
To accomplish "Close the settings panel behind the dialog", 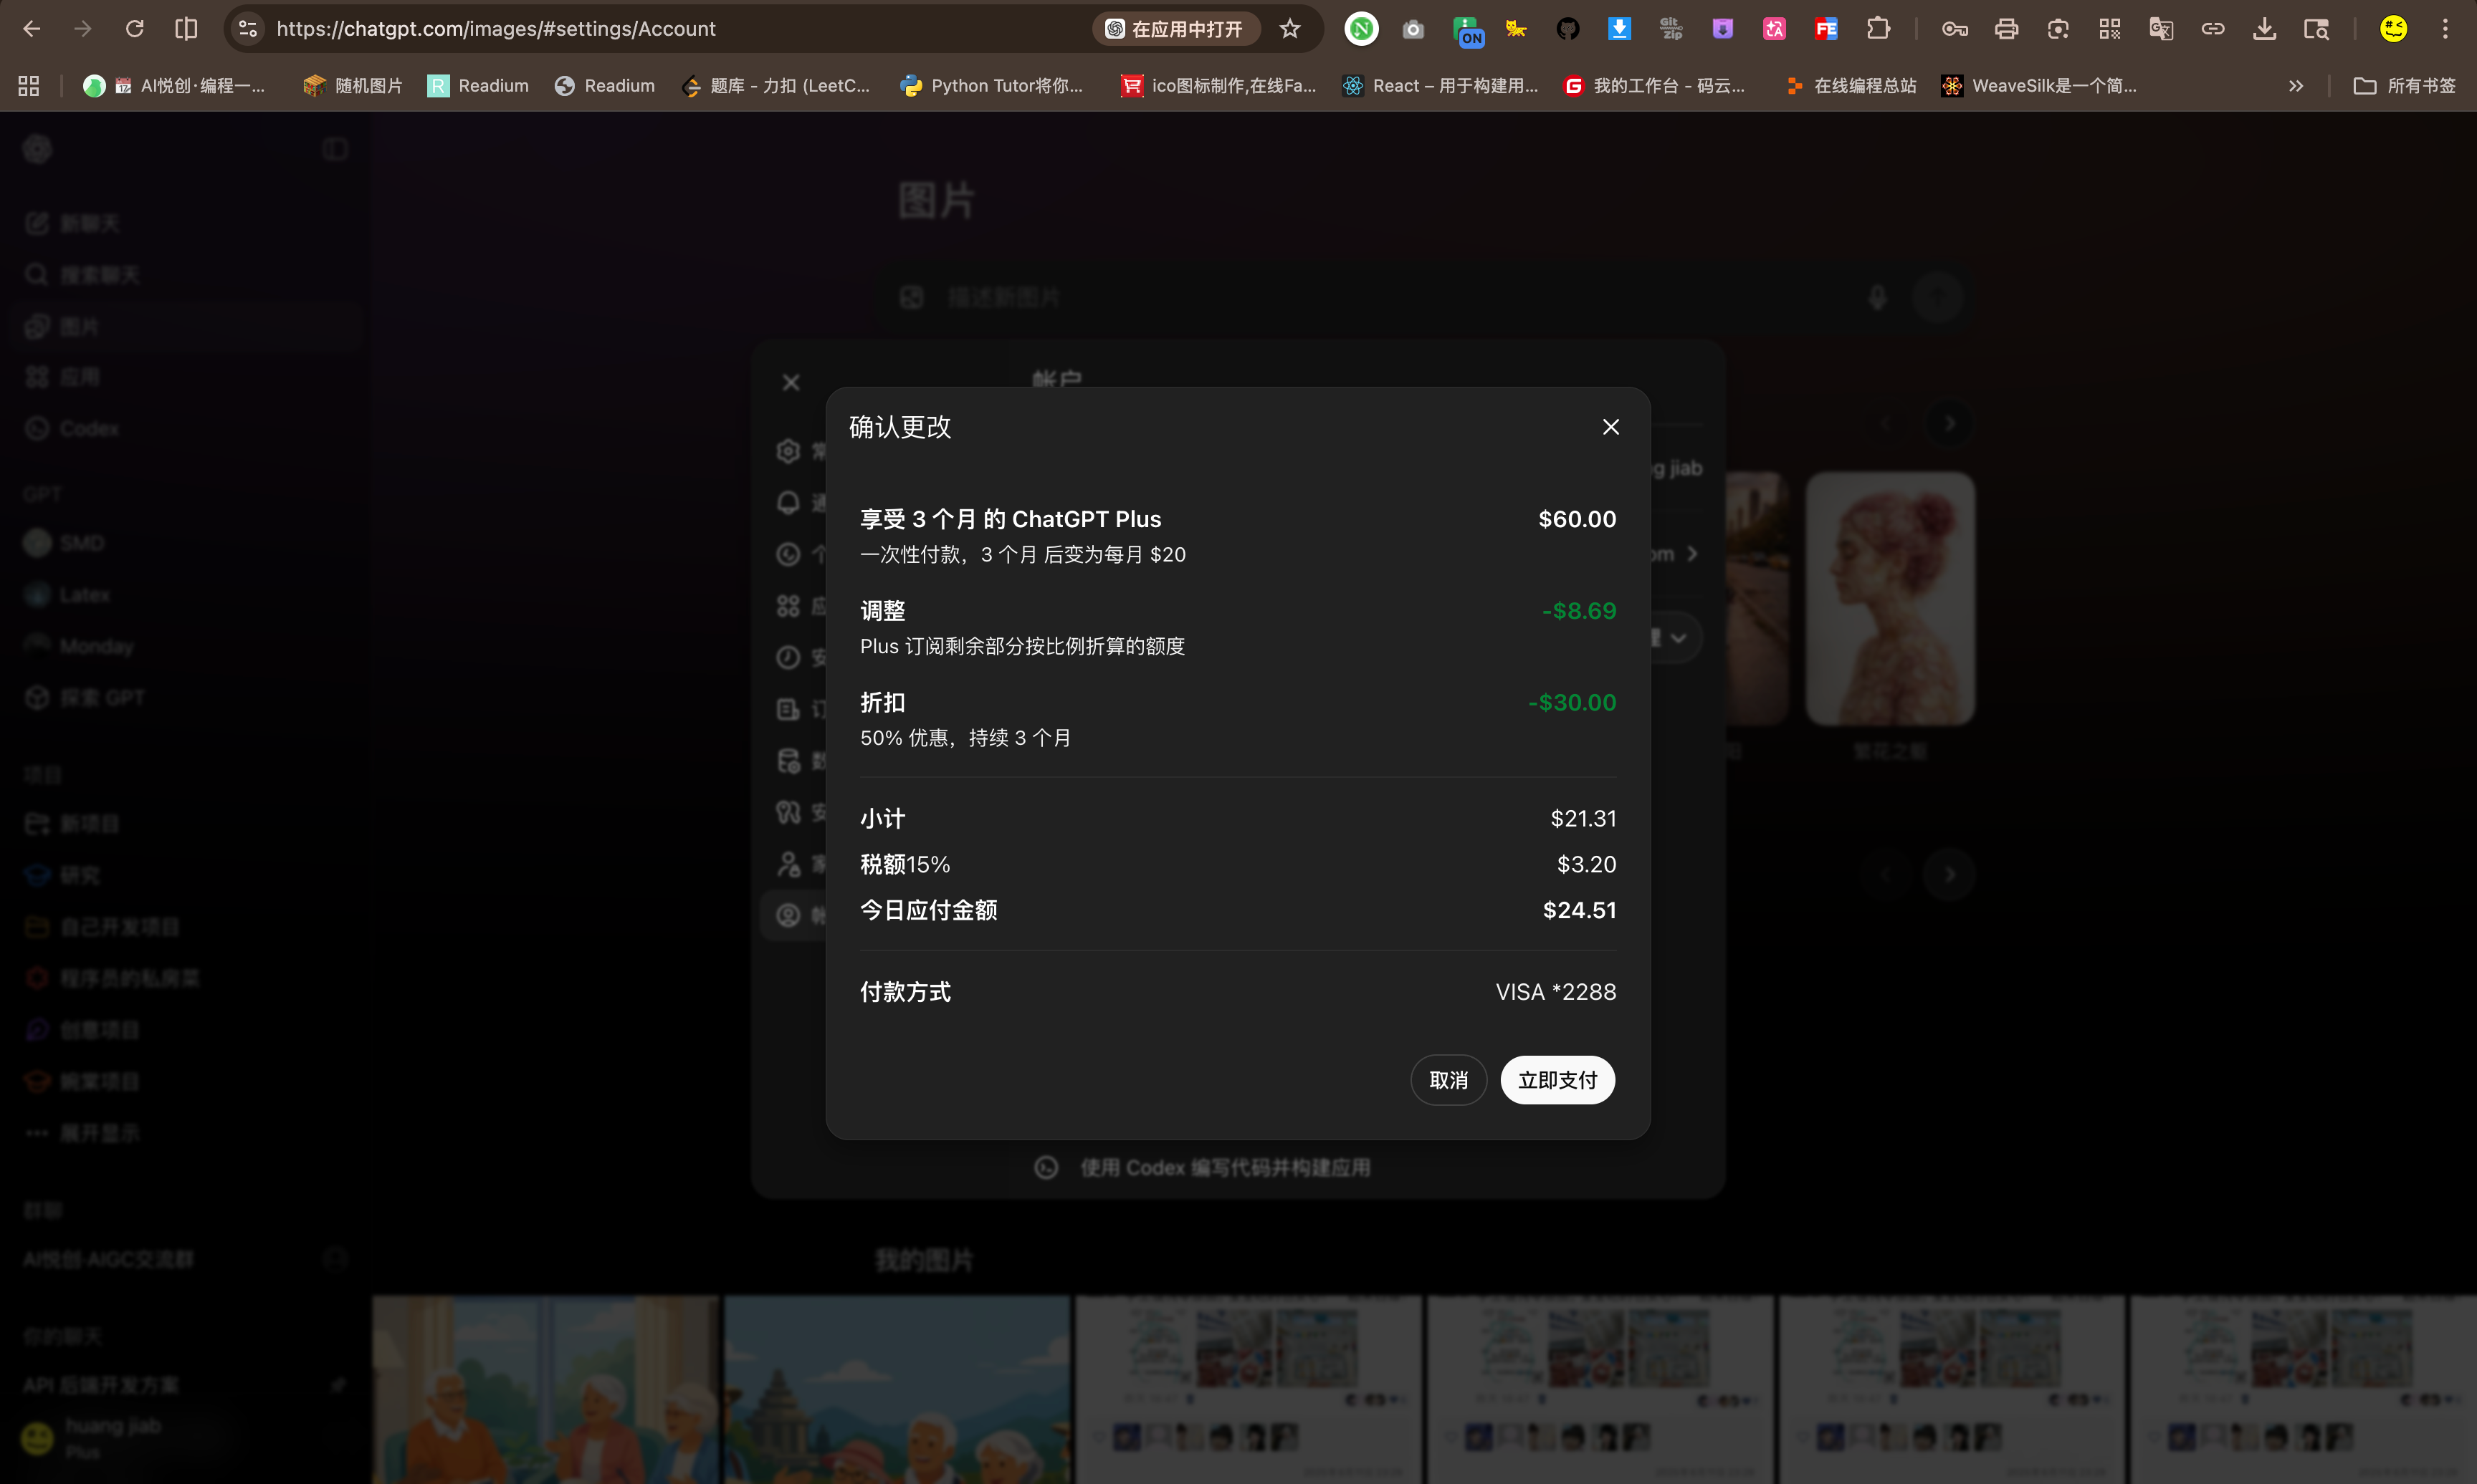I will pos(791,382).
